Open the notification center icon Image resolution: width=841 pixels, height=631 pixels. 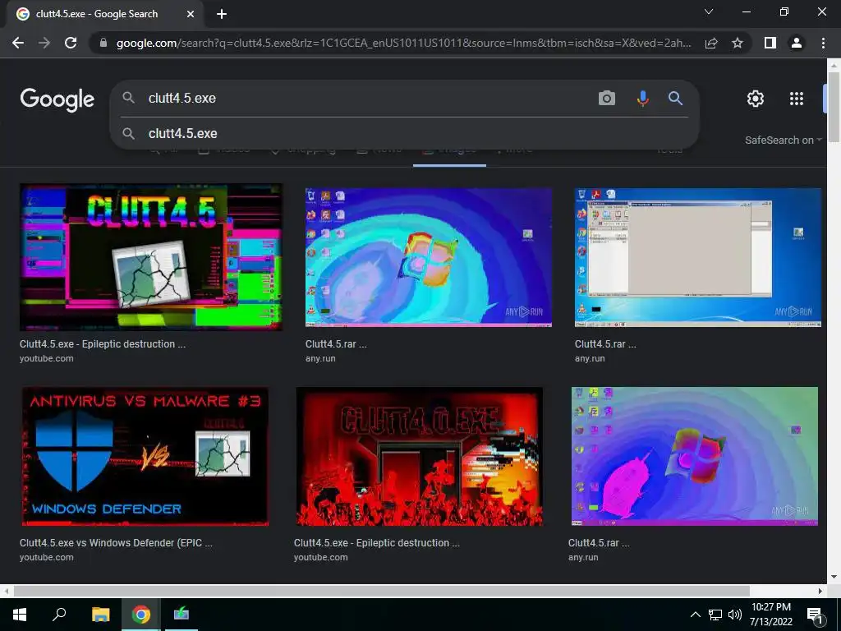point(814,615)
